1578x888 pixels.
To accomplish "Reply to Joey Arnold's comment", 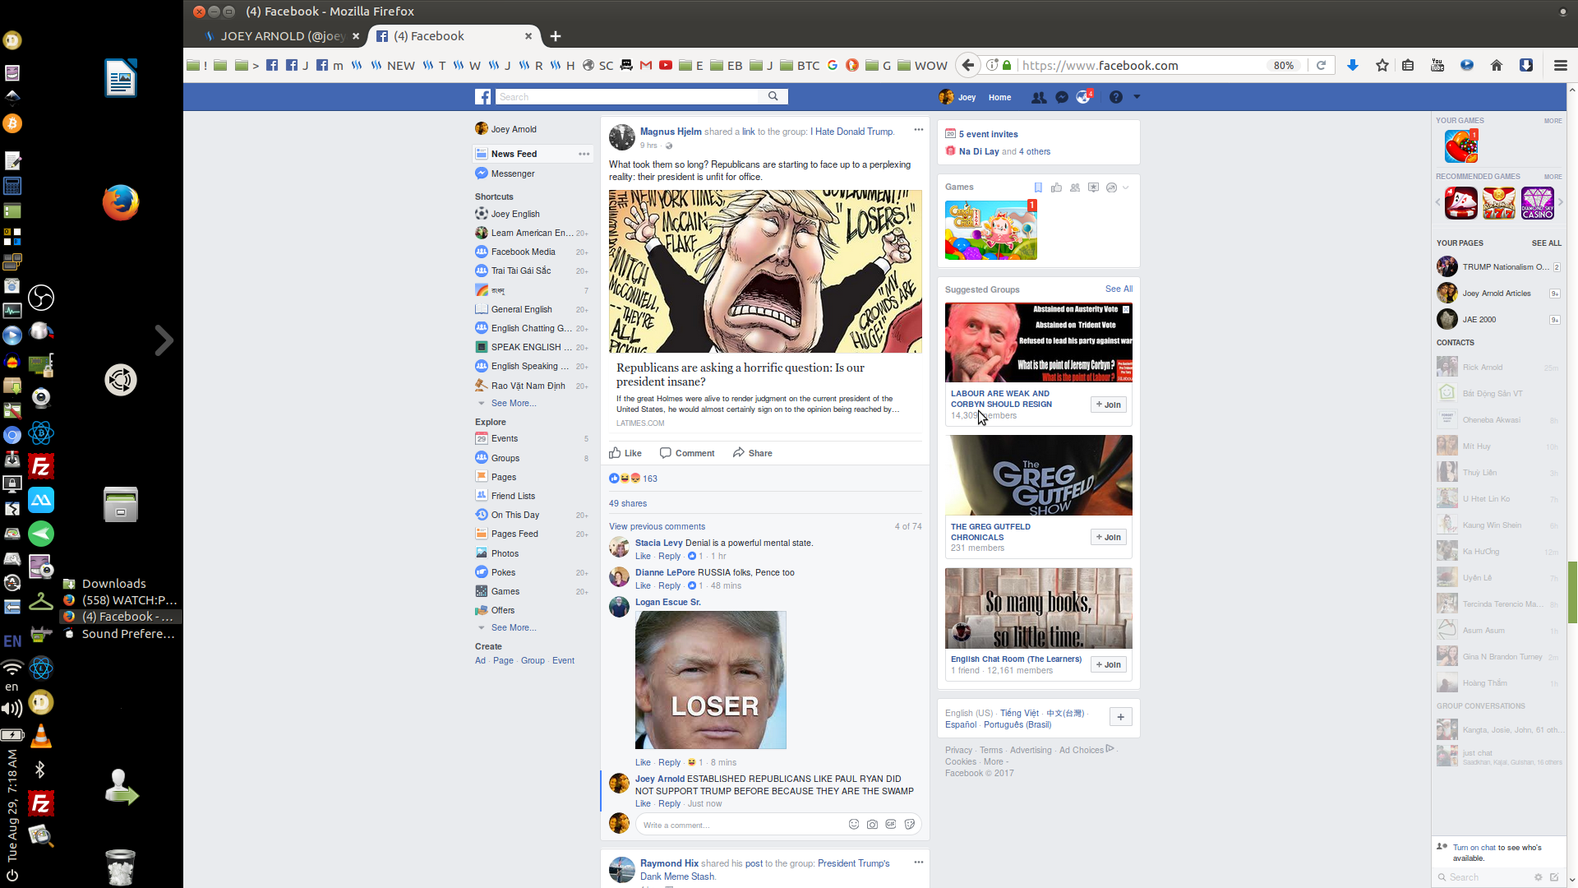I will click(x=669, y=803).
